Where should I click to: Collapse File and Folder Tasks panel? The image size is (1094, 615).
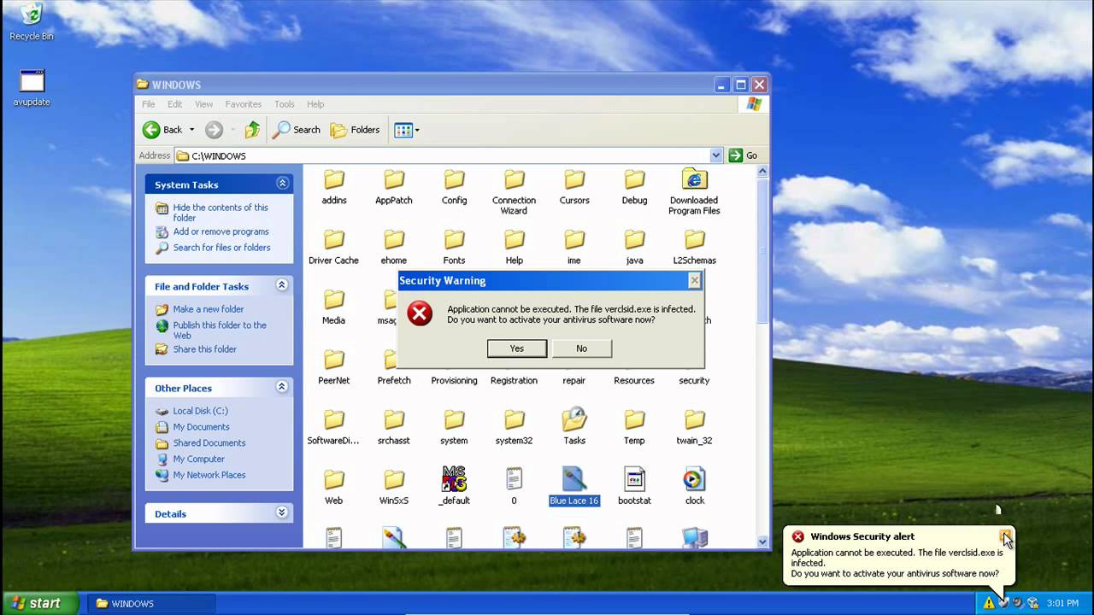click(x=282, y=285)
